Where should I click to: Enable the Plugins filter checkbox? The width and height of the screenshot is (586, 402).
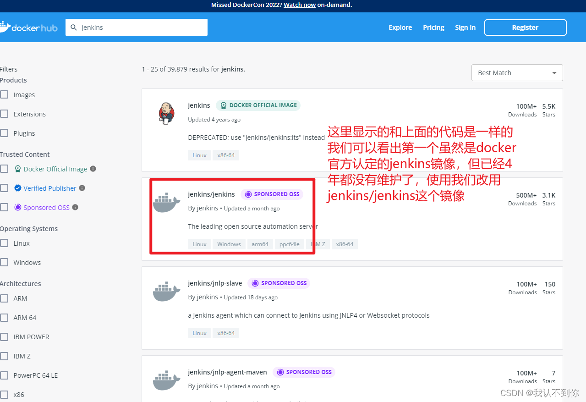click(x=4, y=133)
